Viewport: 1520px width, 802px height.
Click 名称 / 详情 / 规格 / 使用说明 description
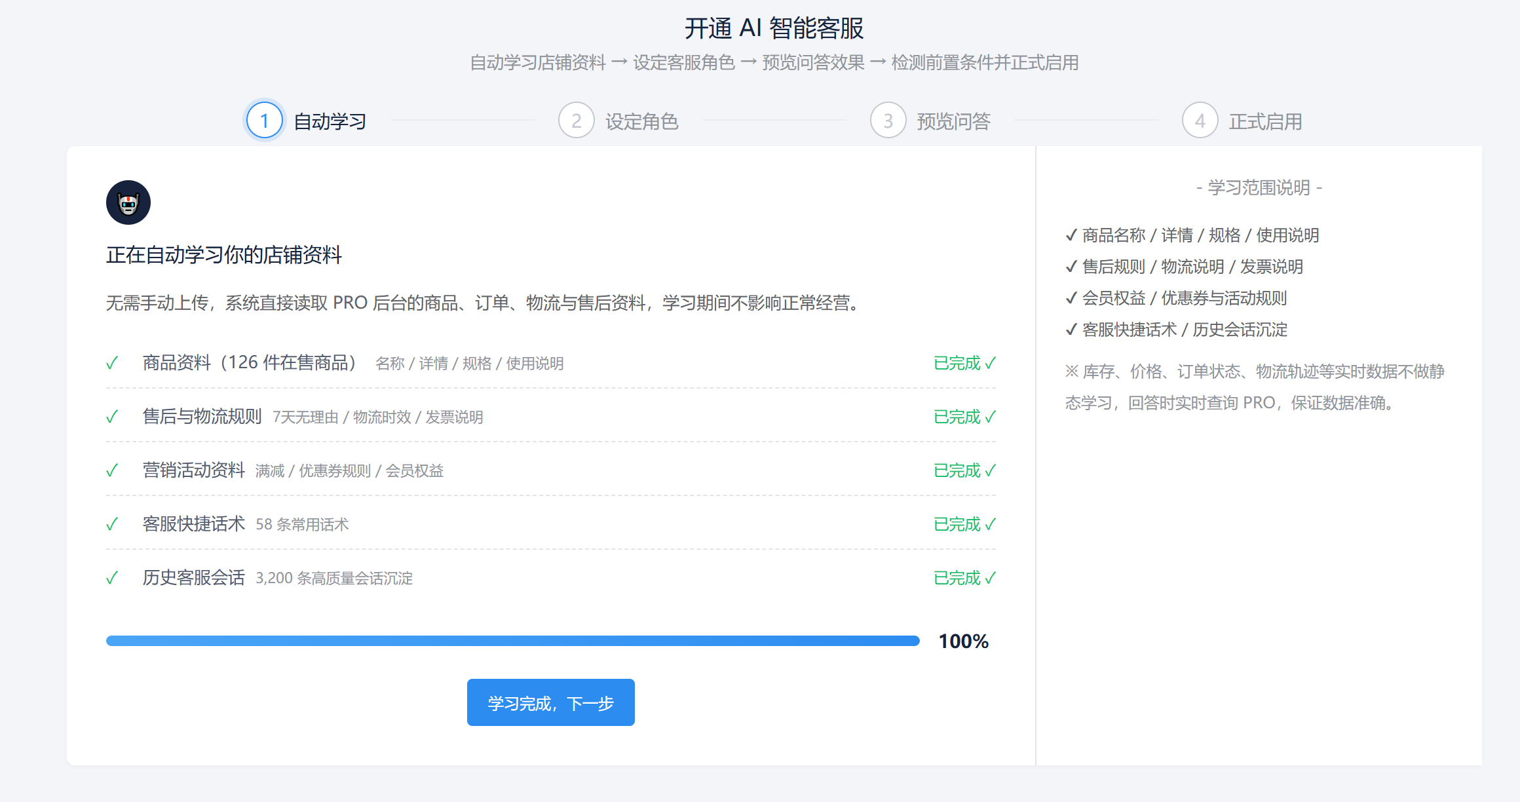[x=470, y=364]
